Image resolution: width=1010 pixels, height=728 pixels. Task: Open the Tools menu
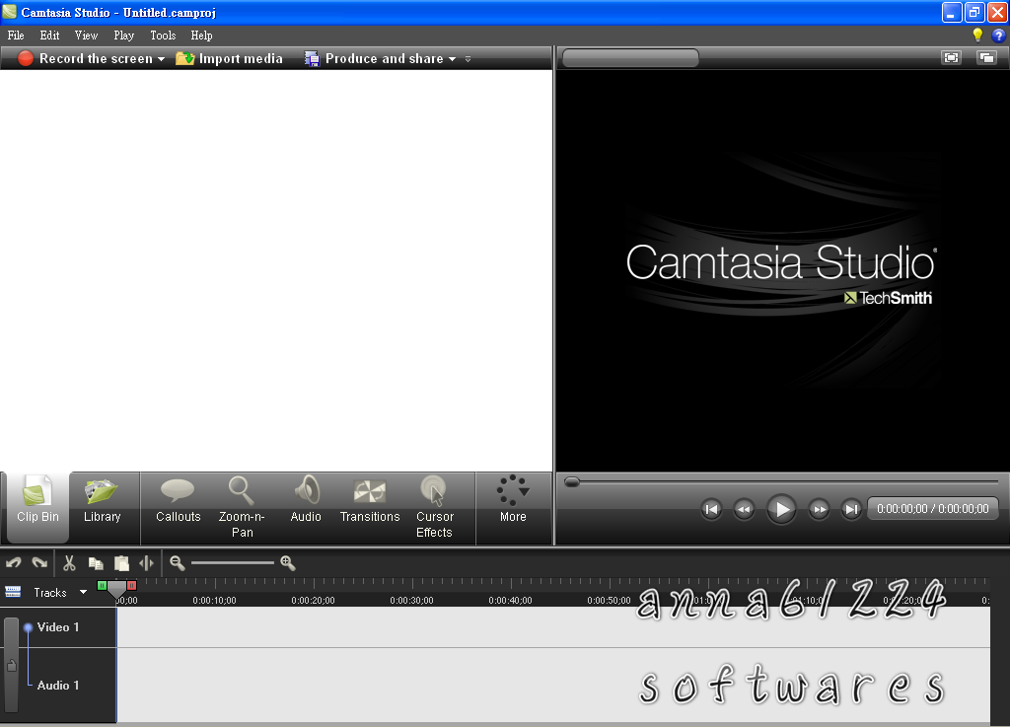pos(163,36)
